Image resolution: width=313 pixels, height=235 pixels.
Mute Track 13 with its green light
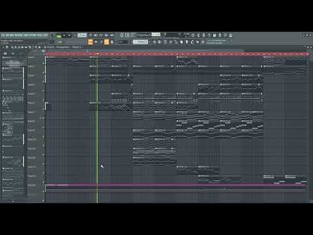(44, 173)
